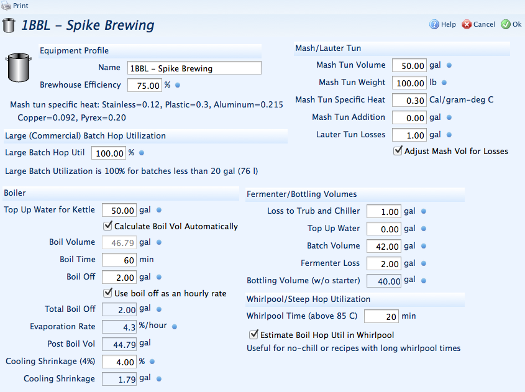Click the Post Boil Vol 44.79 value

coord(119,344)
